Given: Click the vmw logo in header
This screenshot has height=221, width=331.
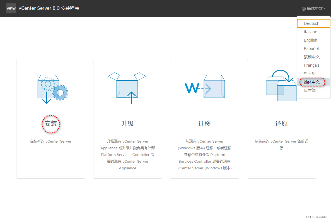Looking at the screenshot, I should tap(11, 8).
